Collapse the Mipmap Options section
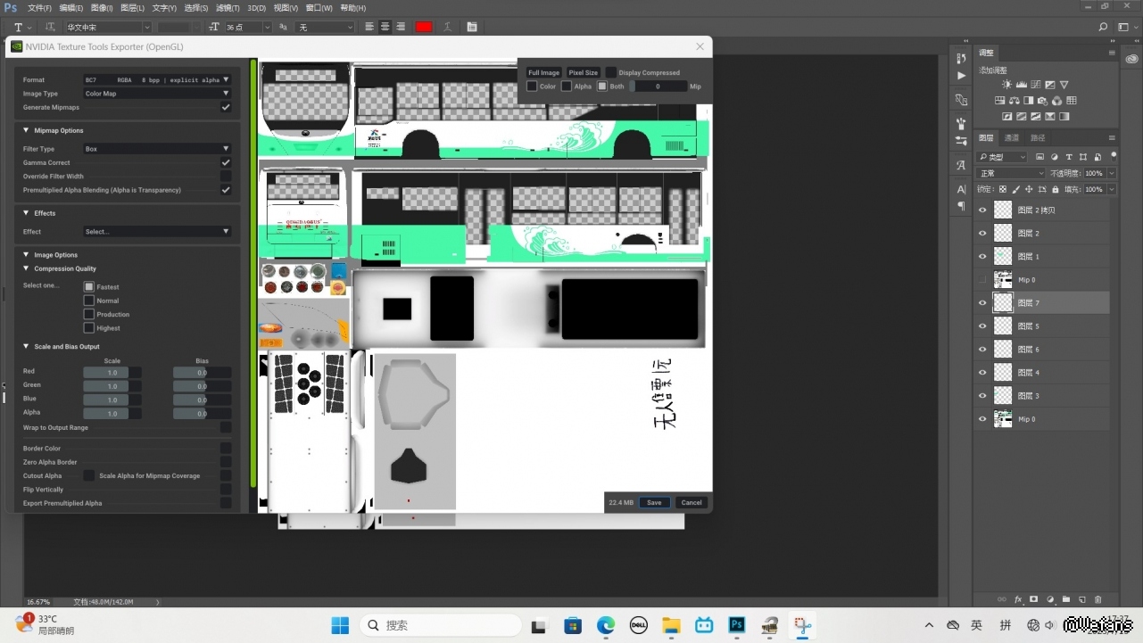Viewport: 1143px width, 643px height. click(x=26, y=130)
